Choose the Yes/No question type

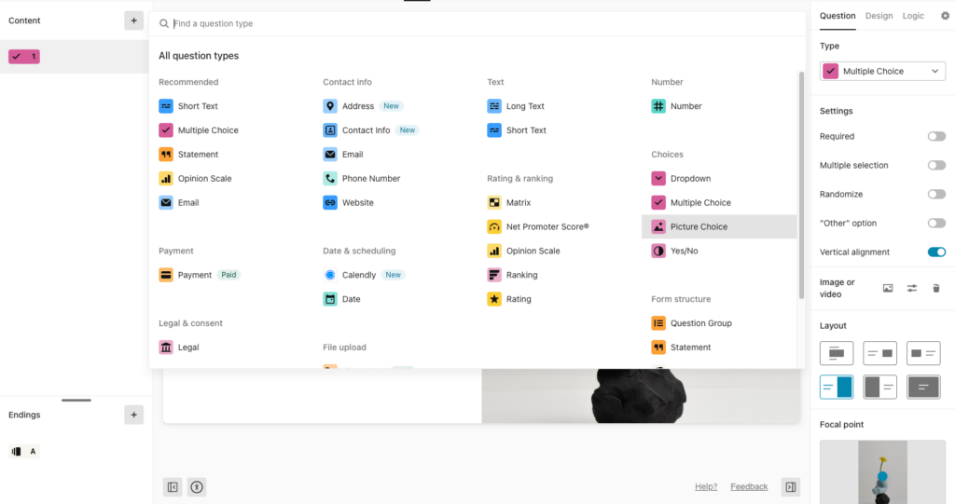[x=674, y=251]
